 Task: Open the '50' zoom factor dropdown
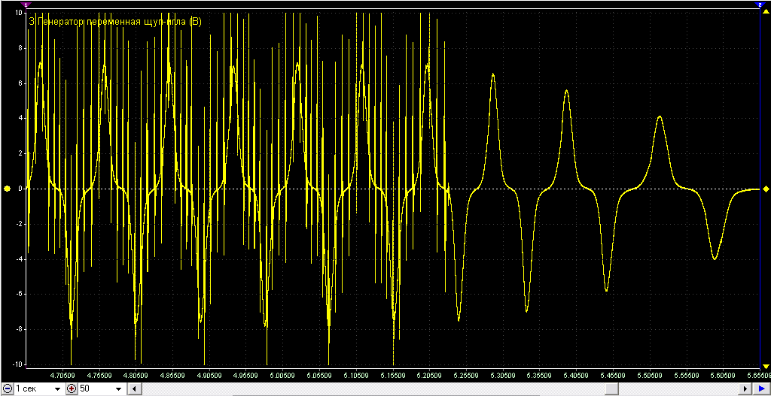click(x=118, y=388)
